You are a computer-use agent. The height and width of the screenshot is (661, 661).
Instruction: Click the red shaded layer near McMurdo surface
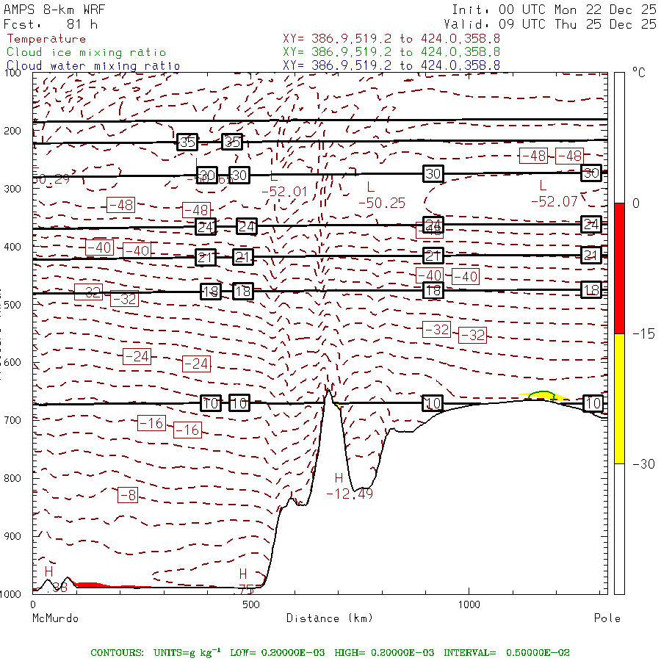point(90,585)
